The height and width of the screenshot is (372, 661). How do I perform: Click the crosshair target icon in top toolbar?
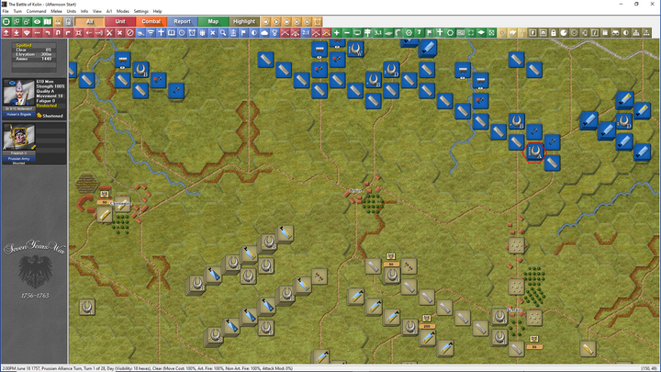coord(6,21)
